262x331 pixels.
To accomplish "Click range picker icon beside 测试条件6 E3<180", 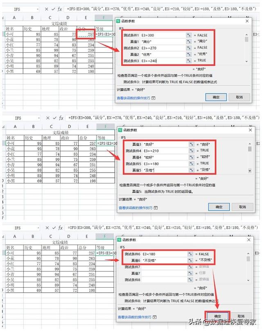I will tap(190, 254).
